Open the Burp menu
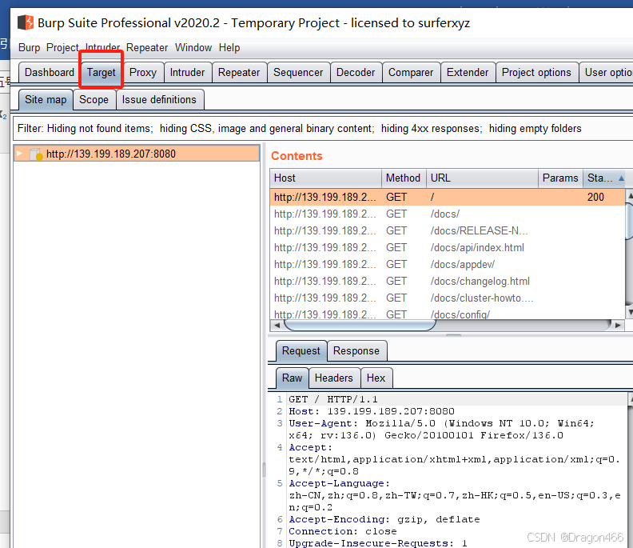The width and height of the screenshot is (633, 548). (29, 48)
